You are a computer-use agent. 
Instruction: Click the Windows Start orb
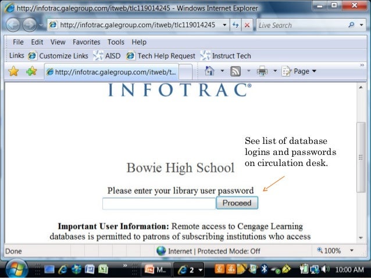[x=16, y=269]
